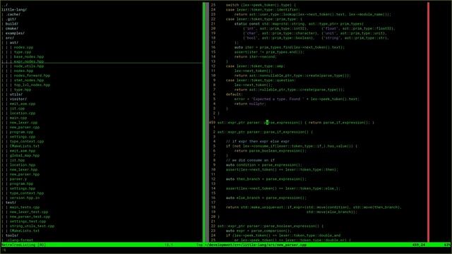Open CMakeLists.txt listed under src
The height and width of the screenshot is (254, 452).
pyautogui.click(x=25, y=146)
